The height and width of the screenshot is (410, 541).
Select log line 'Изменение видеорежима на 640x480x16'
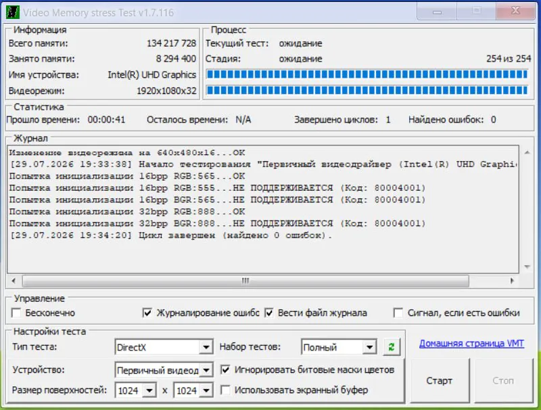[127, 152]
